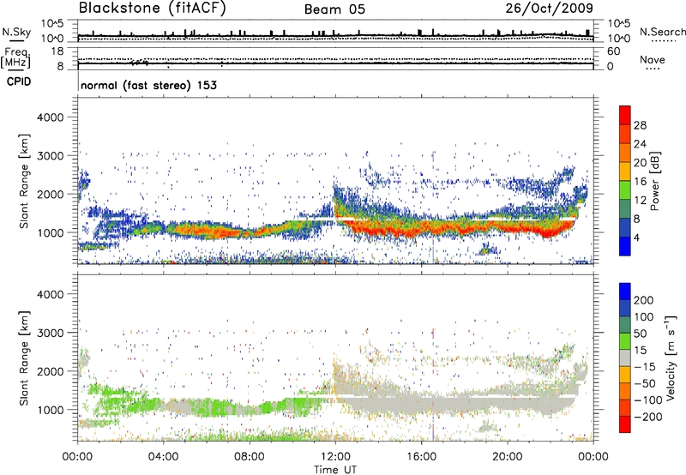
Task: Click '4000' on power panel range axis
Action: click(50, 117)
